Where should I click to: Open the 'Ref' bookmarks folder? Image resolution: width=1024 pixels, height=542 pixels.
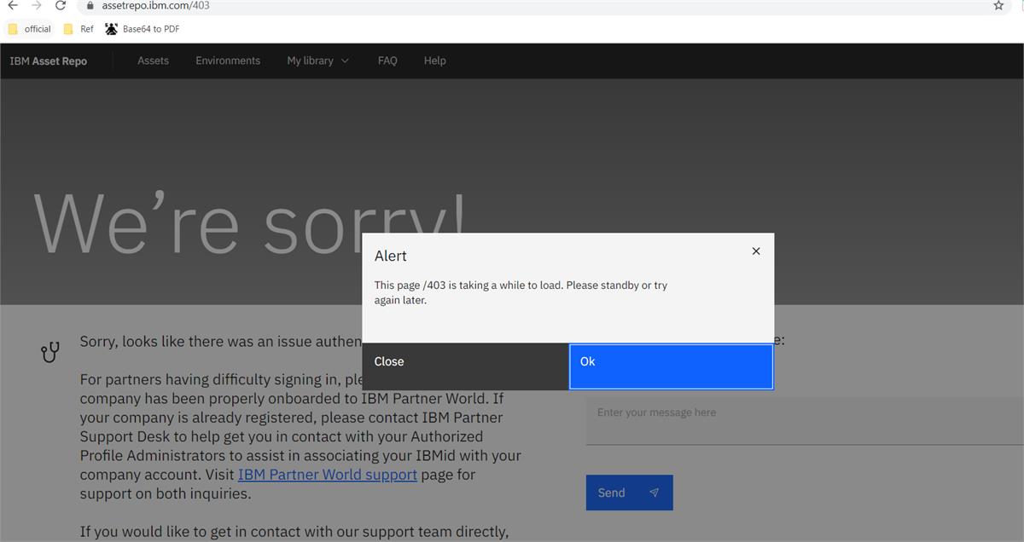(79, 29)
